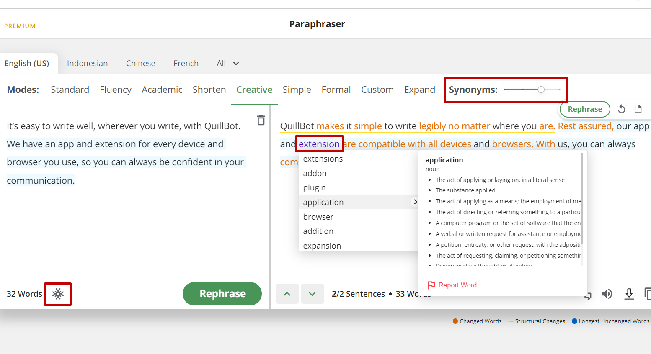Click the trash icon to delete input text
Screen dimensions: 651x354
click(261, 121)
